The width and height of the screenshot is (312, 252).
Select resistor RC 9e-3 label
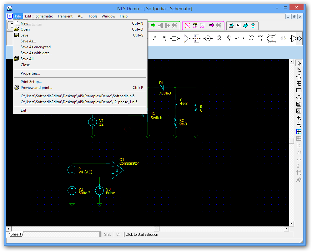tap(183, 122)
